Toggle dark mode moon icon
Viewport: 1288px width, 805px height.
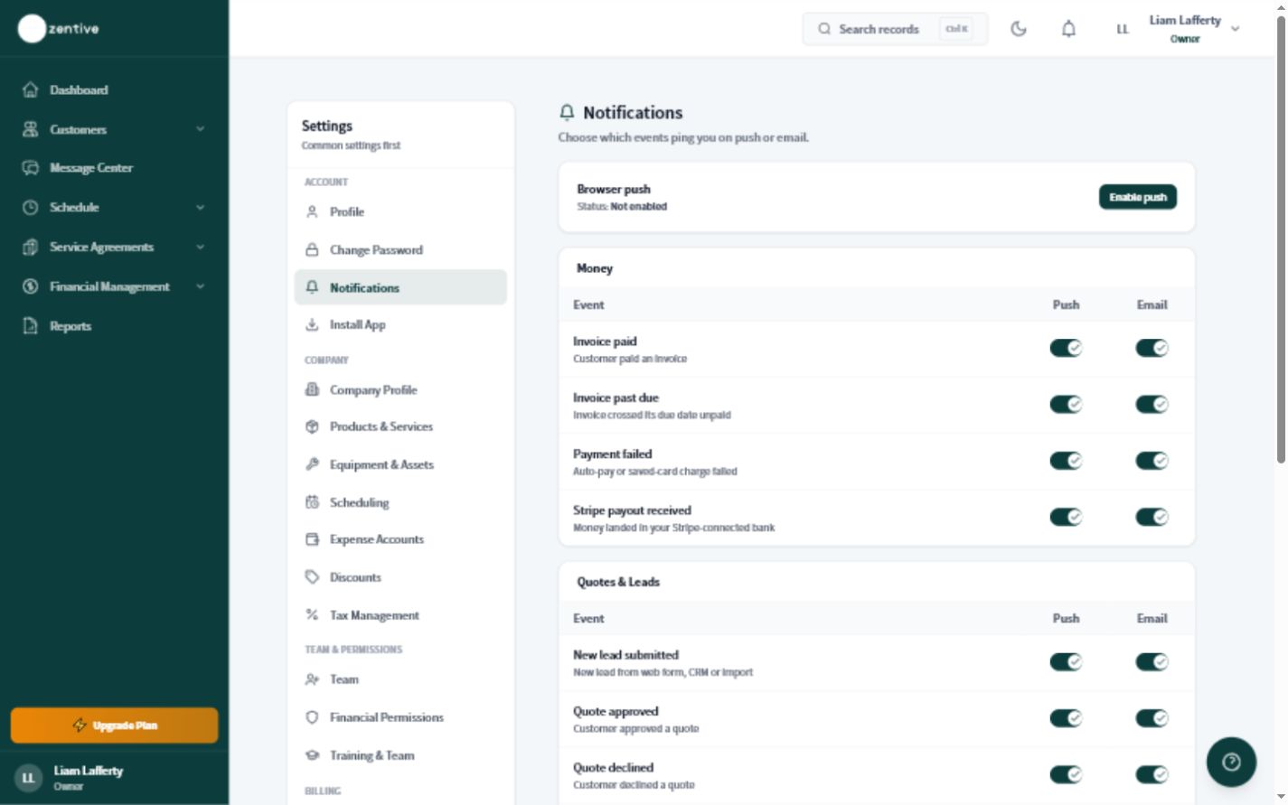click(x=1019, y=29)
